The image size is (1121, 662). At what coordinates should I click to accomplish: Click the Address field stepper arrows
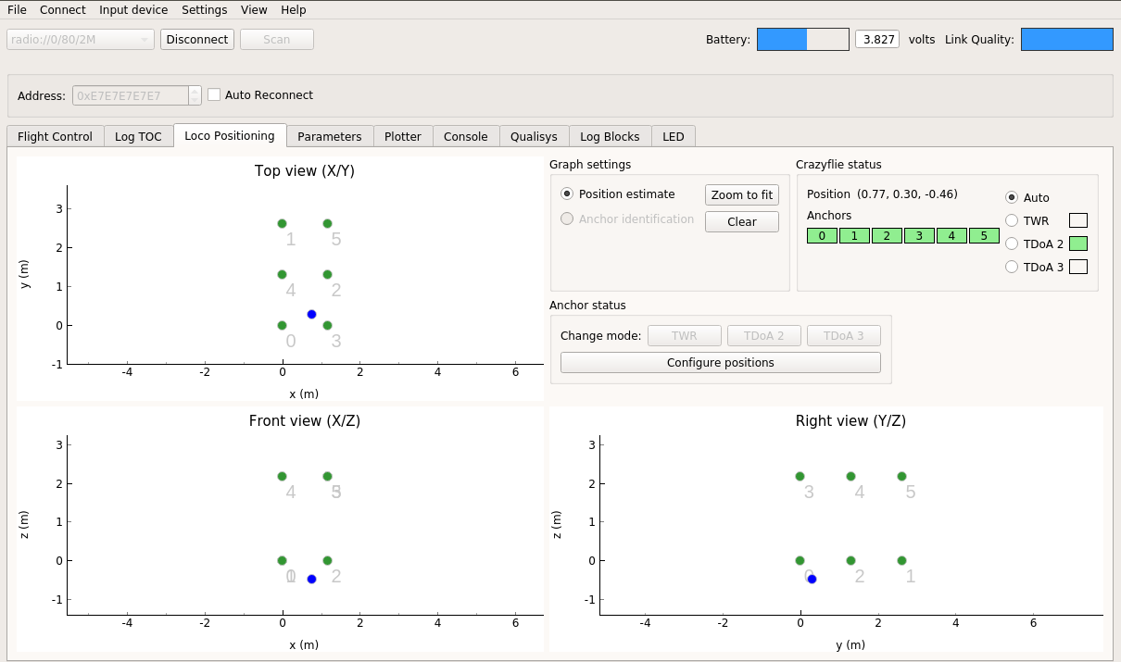click(195, 95)
